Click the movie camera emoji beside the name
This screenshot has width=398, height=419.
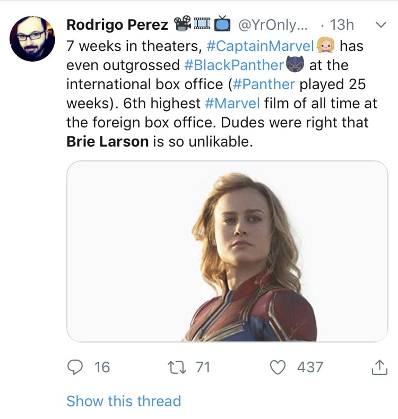click(x=183, y=24)
